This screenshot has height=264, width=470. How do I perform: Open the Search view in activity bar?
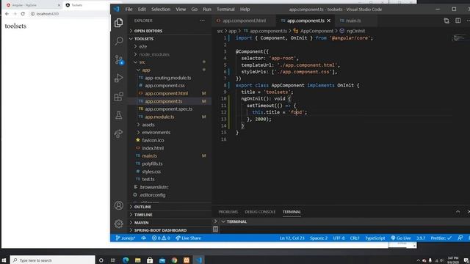coord(119,41)
